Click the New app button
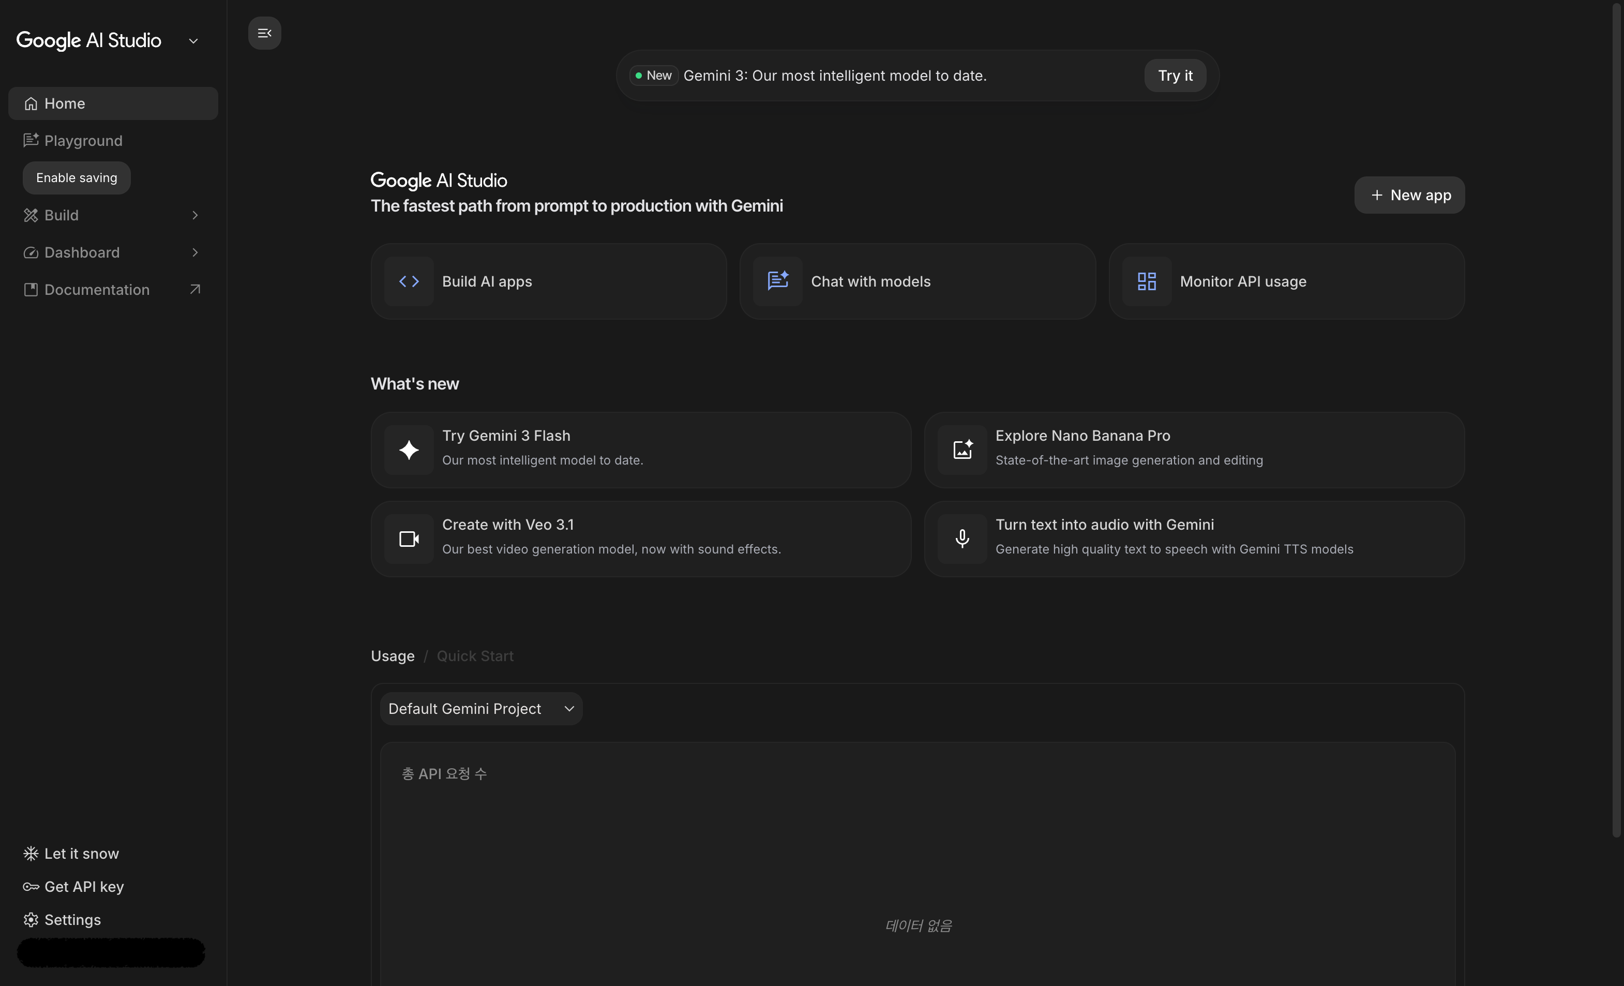This screenshot has height=986, width=1624. coord(1409,195)
